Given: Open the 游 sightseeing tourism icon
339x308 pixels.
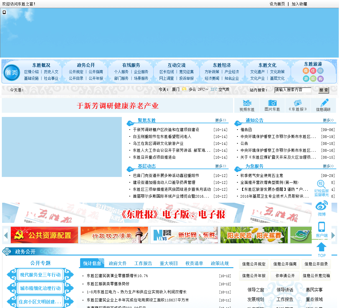Looking at the screenshot, I should pyautogui.click(x=306, y=79).
